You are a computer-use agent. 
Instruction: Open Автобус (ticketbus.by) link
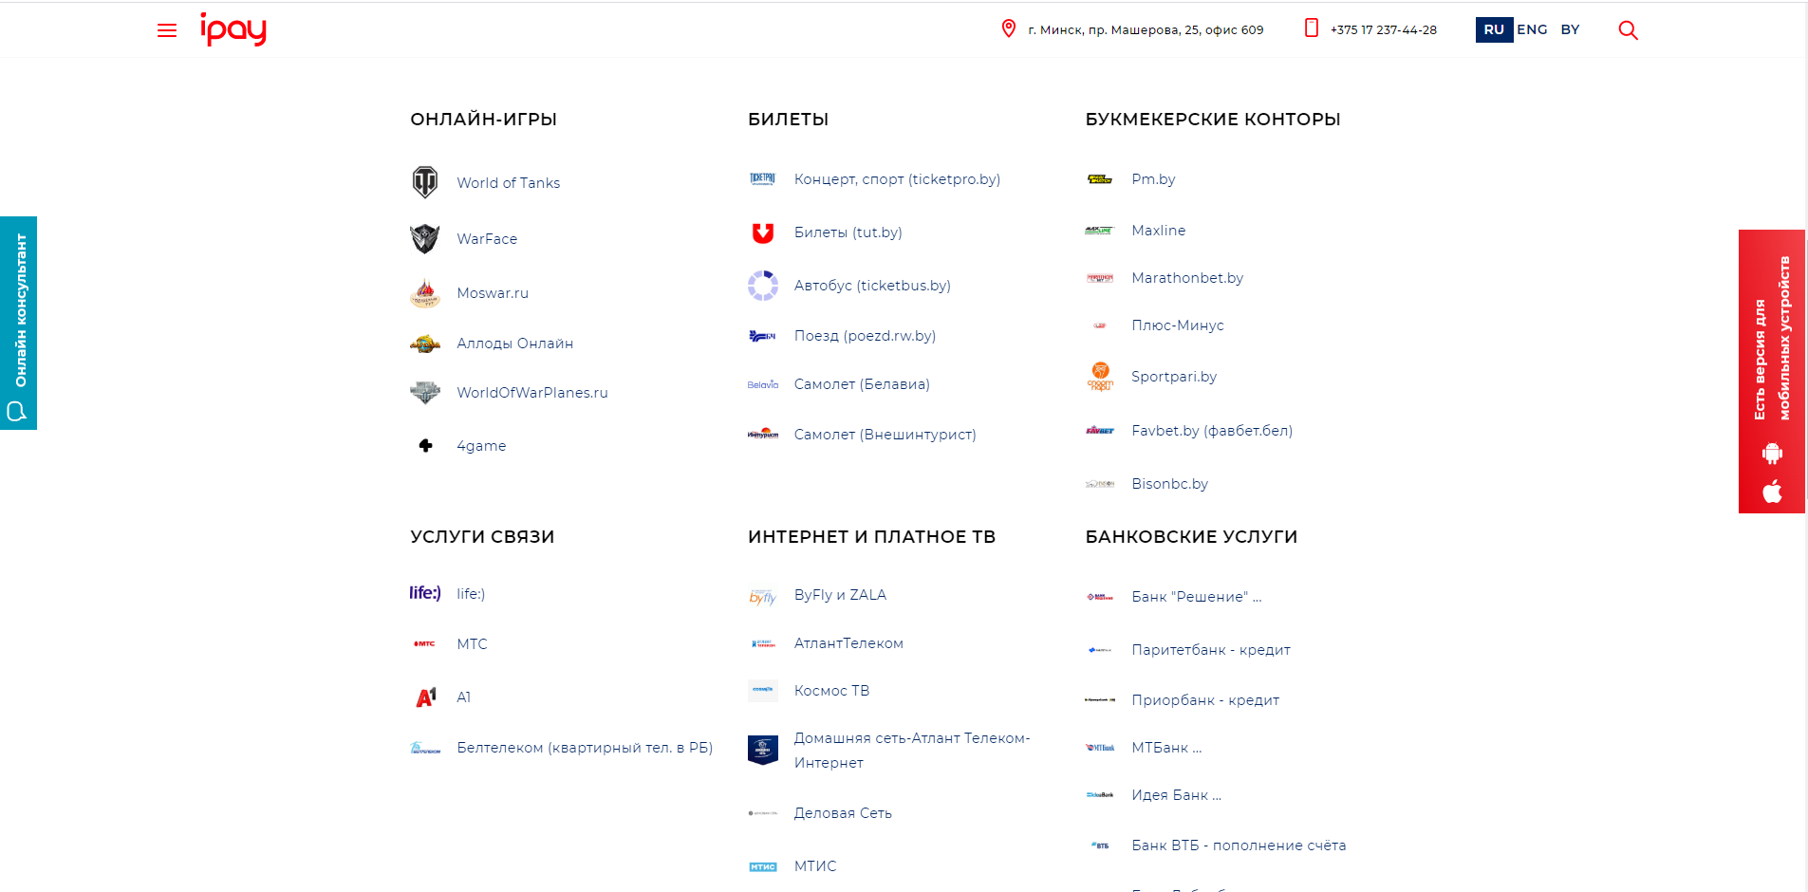point(872,286)
